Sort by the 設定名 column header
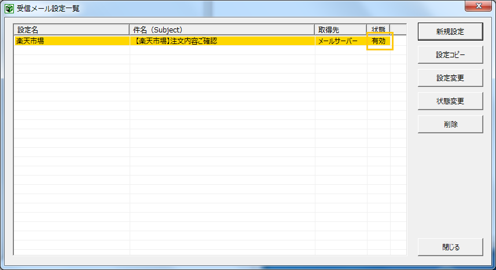 (72, 30)
